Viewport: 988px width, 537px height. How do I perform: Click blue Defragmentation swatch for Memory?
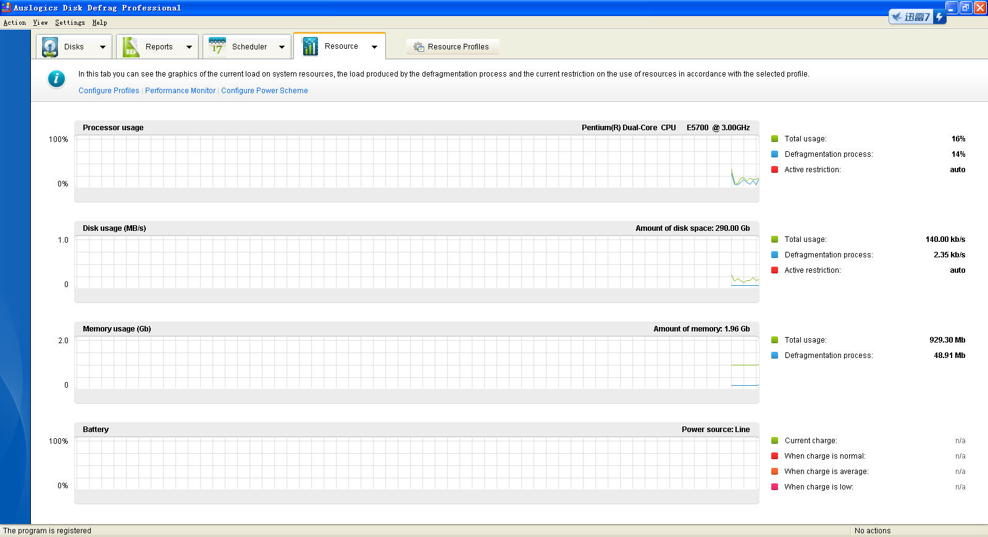774,356
